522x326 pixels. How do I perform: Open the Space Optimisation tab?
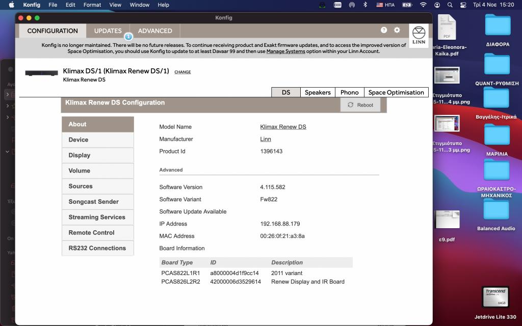coord(396,92)
